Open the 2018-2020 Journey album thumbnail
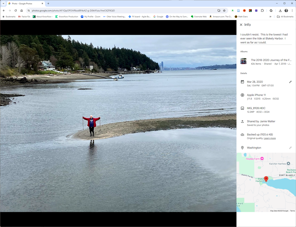 click(243, 61)
